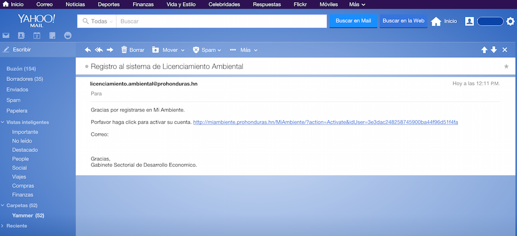Star this email message
517x236 pixels.
[506, 67]
